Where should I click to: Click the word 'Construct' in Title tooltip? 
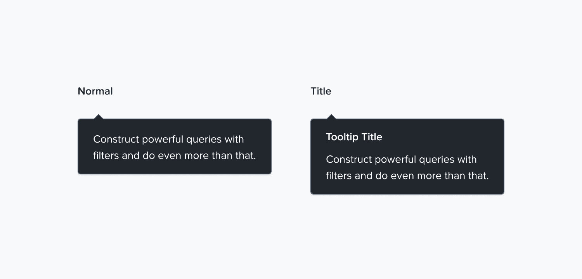tap(348, 159)
